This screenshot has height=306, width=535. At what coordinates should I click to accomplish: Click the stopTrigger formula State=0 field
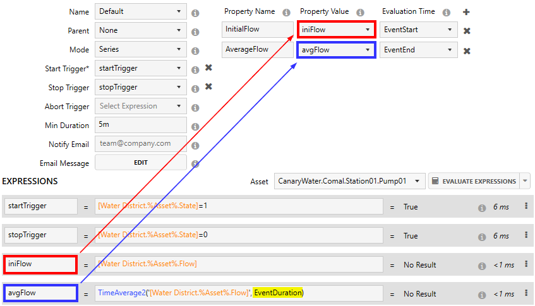239,235
